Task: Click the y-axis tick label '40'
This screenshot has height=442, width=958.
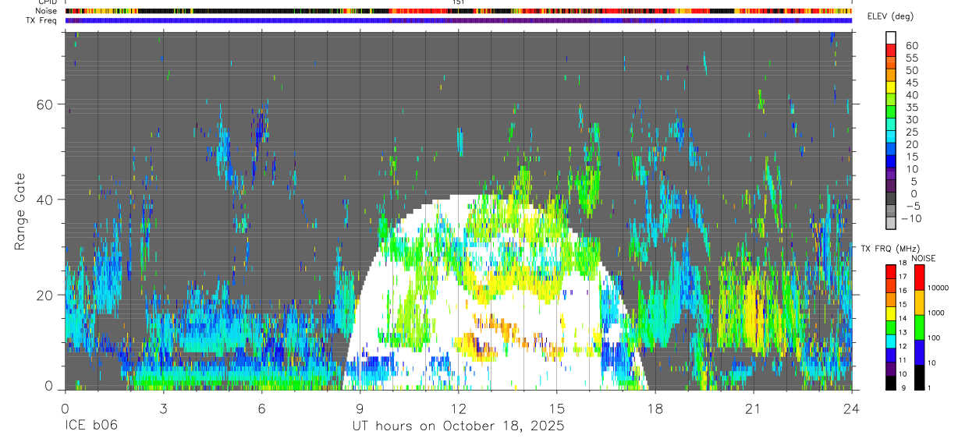Action: [x=45, y=200]
